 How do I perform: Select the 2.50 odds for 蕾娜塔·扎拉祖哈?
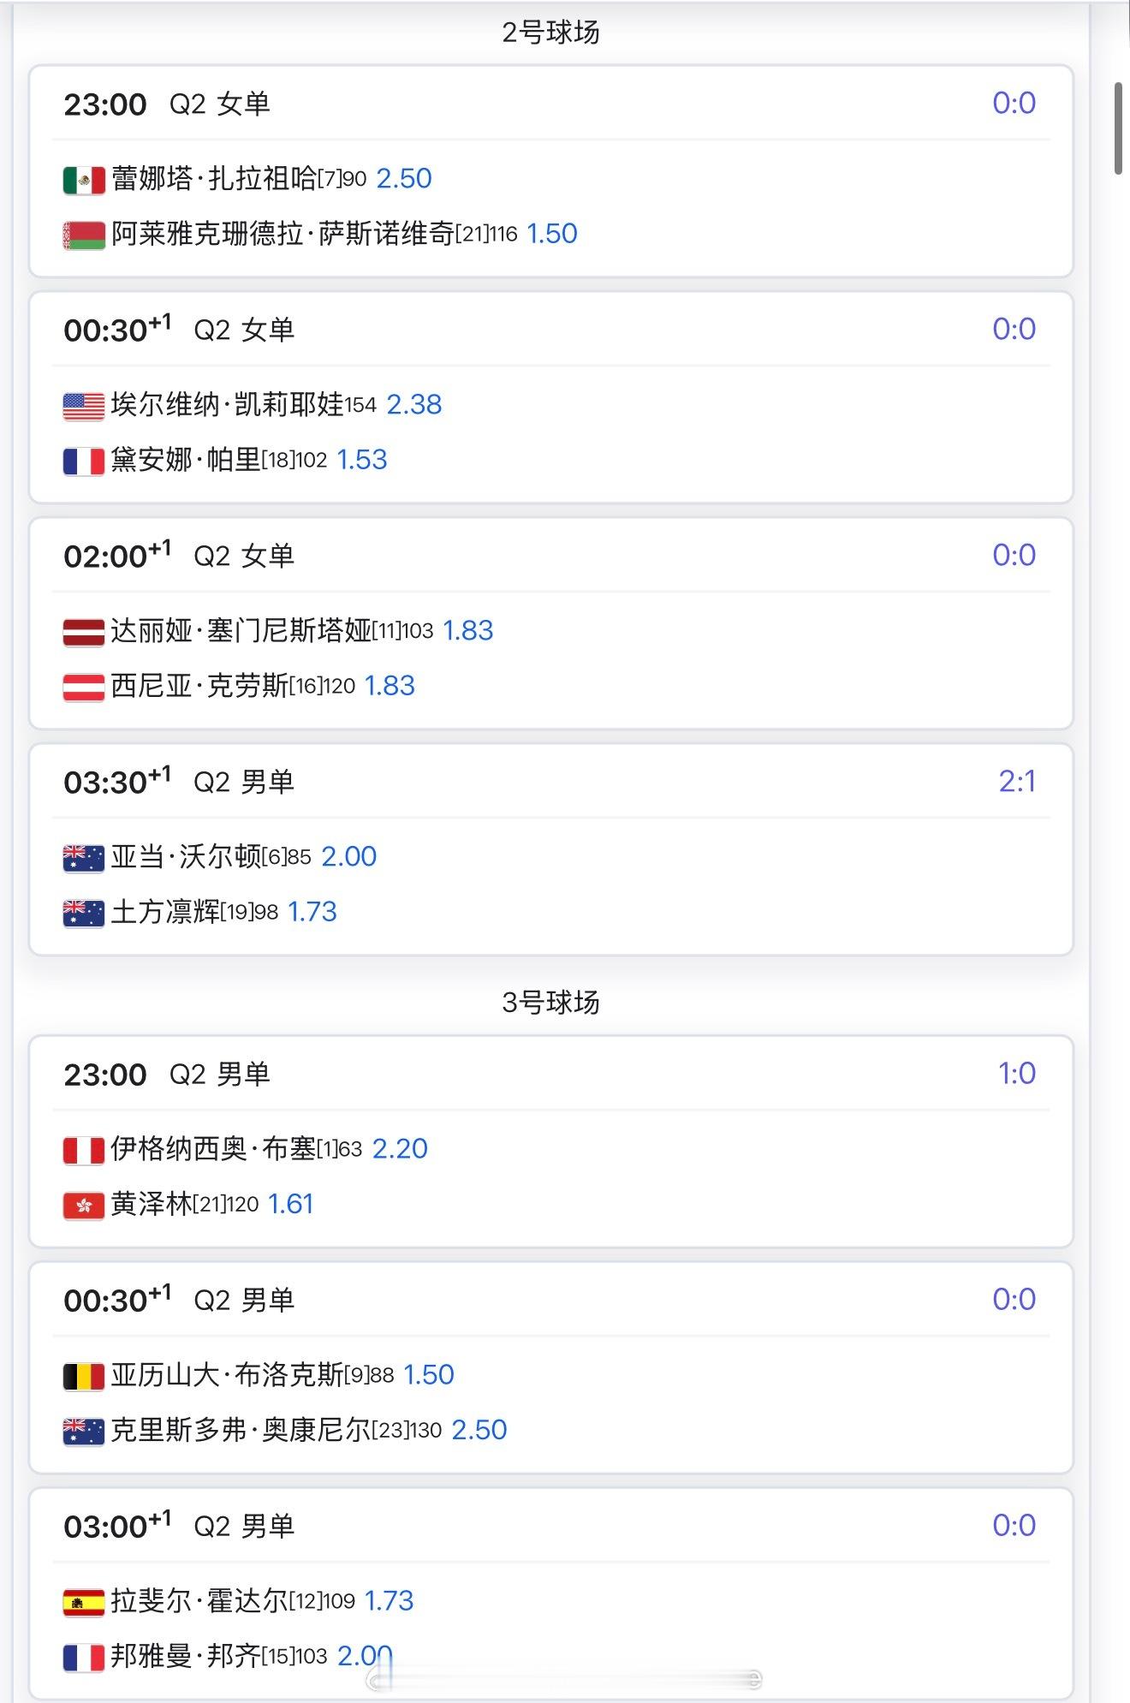point(404,179)
